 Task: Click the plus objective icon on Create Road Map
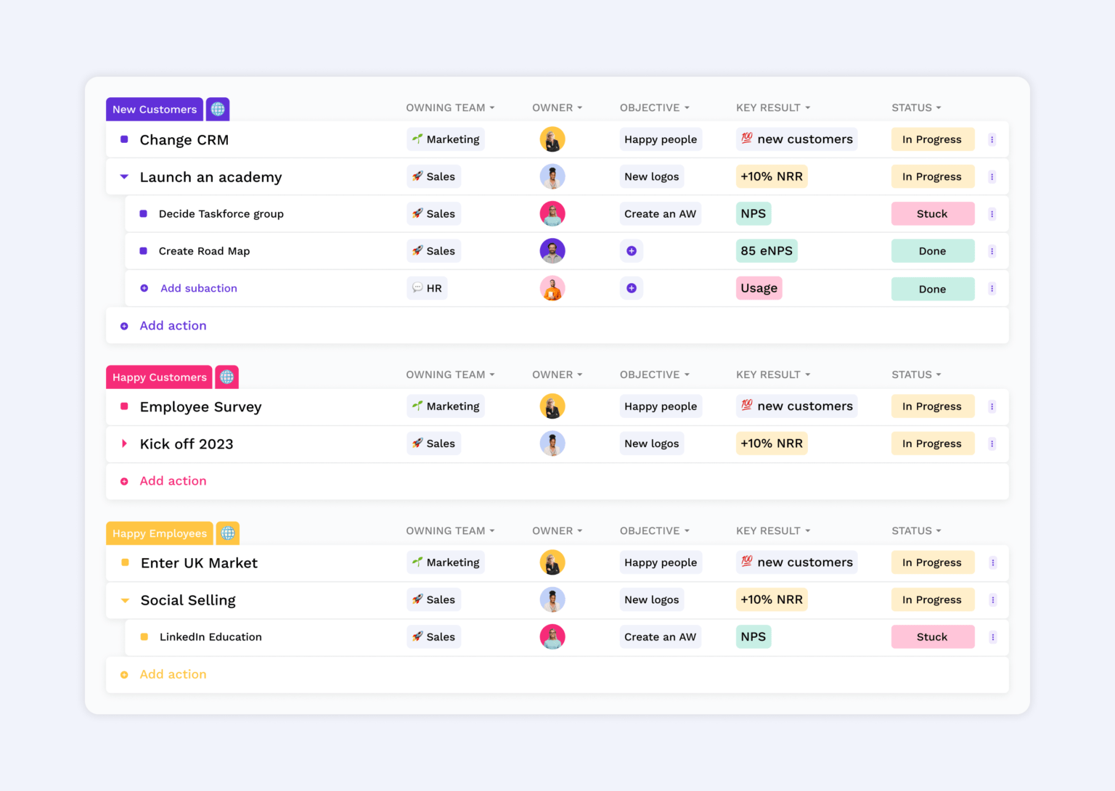[632, 250]
